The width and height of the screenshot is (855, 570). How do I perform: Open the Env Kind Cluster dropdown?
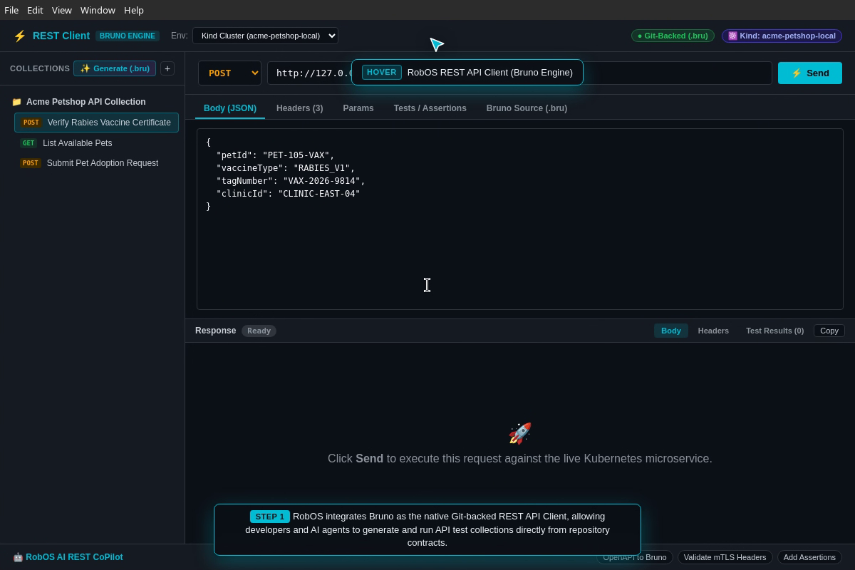265,36
